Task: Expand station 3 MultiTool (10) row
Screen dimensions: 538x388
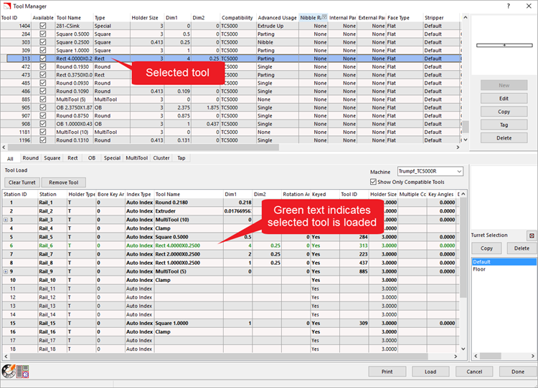Action: [x=6, y=220]
